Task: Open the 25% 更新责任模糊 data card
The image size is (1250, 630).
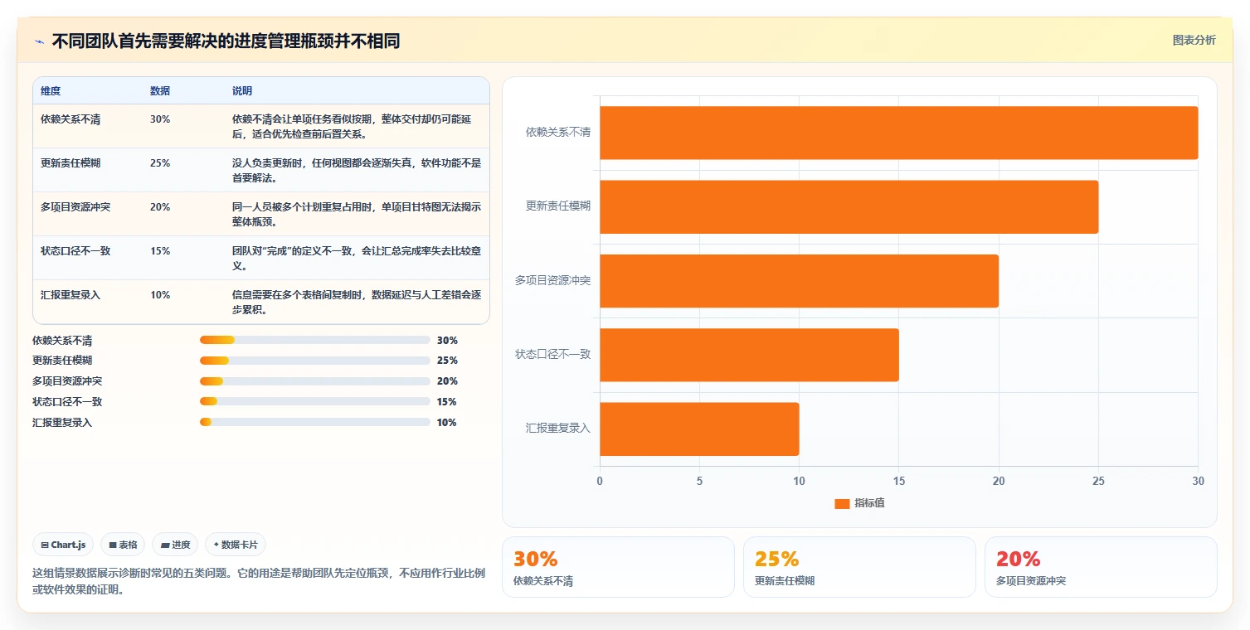Action: pyautogui.click(x=859, y=567)
